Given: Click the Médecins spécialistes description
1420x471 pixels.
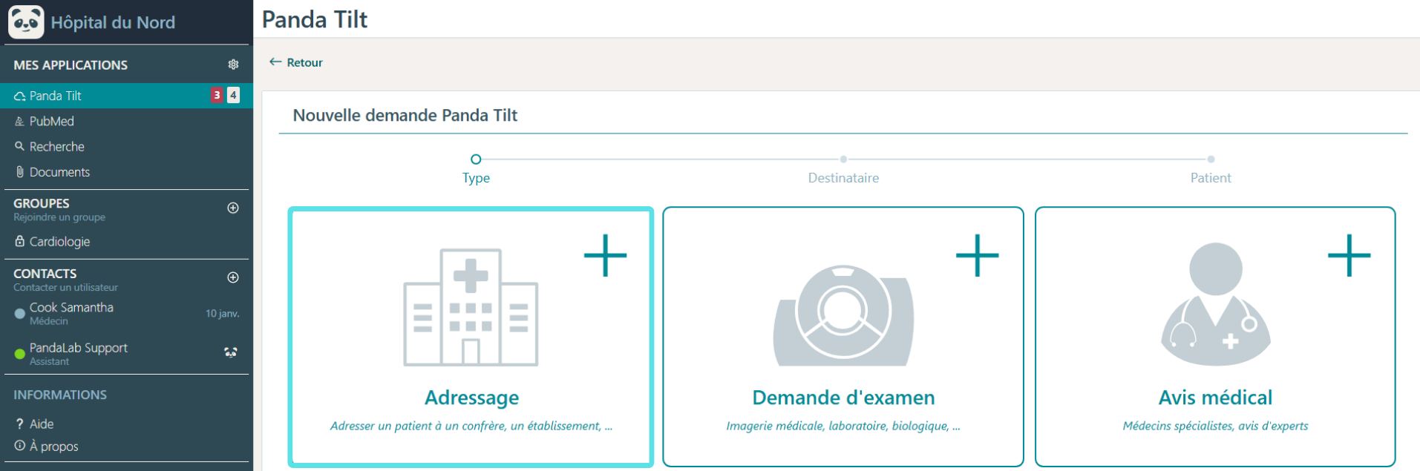Looking at the screenshot, I should (x=1215, y=426).
